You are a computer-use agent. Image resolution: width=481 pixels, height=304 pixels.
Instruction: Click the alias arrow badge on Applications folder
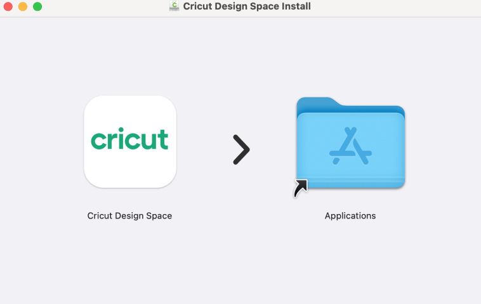(x=301, y=188)
